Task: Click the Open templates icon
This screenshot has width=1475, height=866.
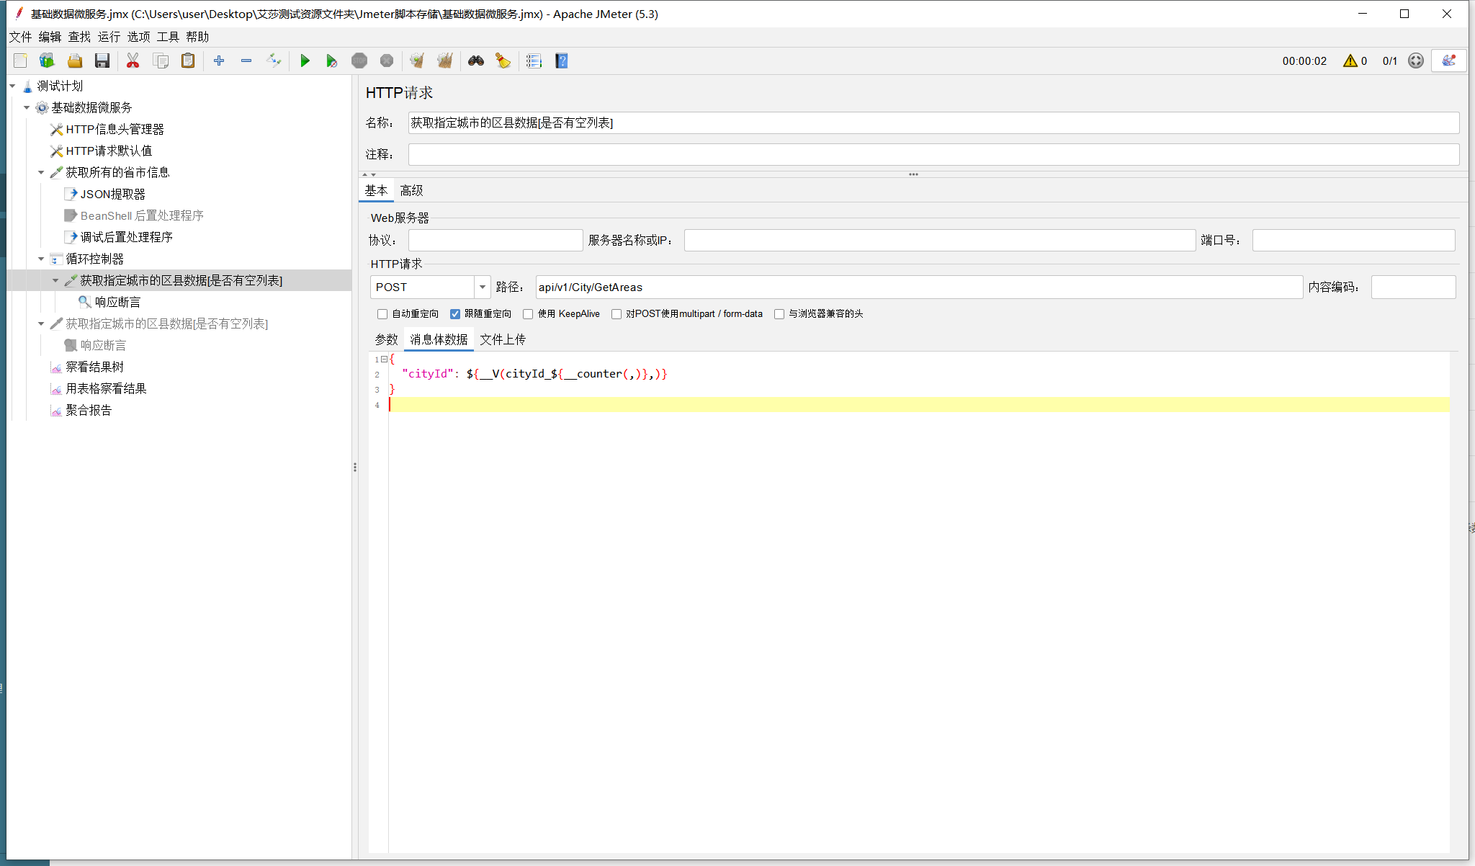Action: 48,61
